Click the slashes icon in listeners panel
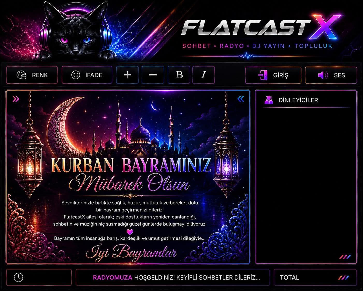 click(x=345, y=257)
